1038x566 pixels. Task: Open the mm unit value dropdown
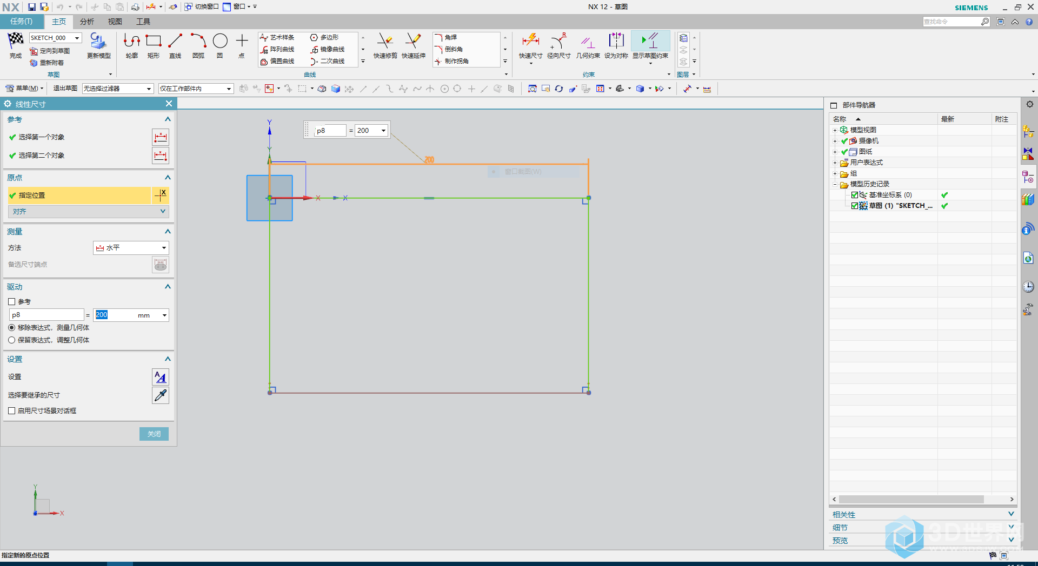[x=164, y=315]
